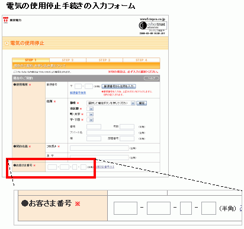Open the 郵便番号検索 link
Image resolution: width=244 pixels, height=229 pixels.
78,93
